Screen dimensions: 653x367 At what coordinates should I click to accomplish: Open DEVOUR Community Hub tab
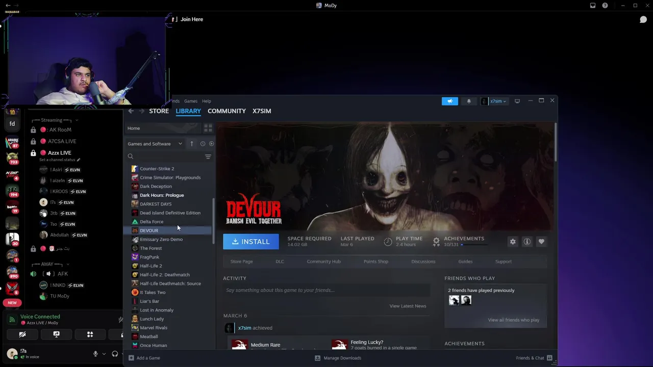(323, 261)
